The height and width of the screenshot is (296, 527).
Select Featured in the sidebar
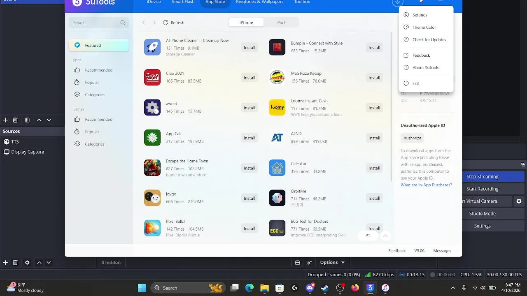point(99,45)
